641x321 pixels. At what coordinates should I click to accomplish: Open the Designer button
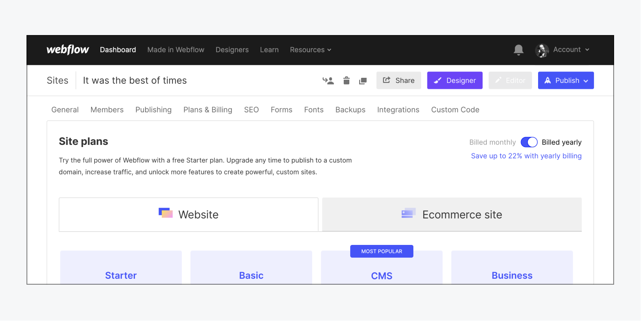[455, 80]
